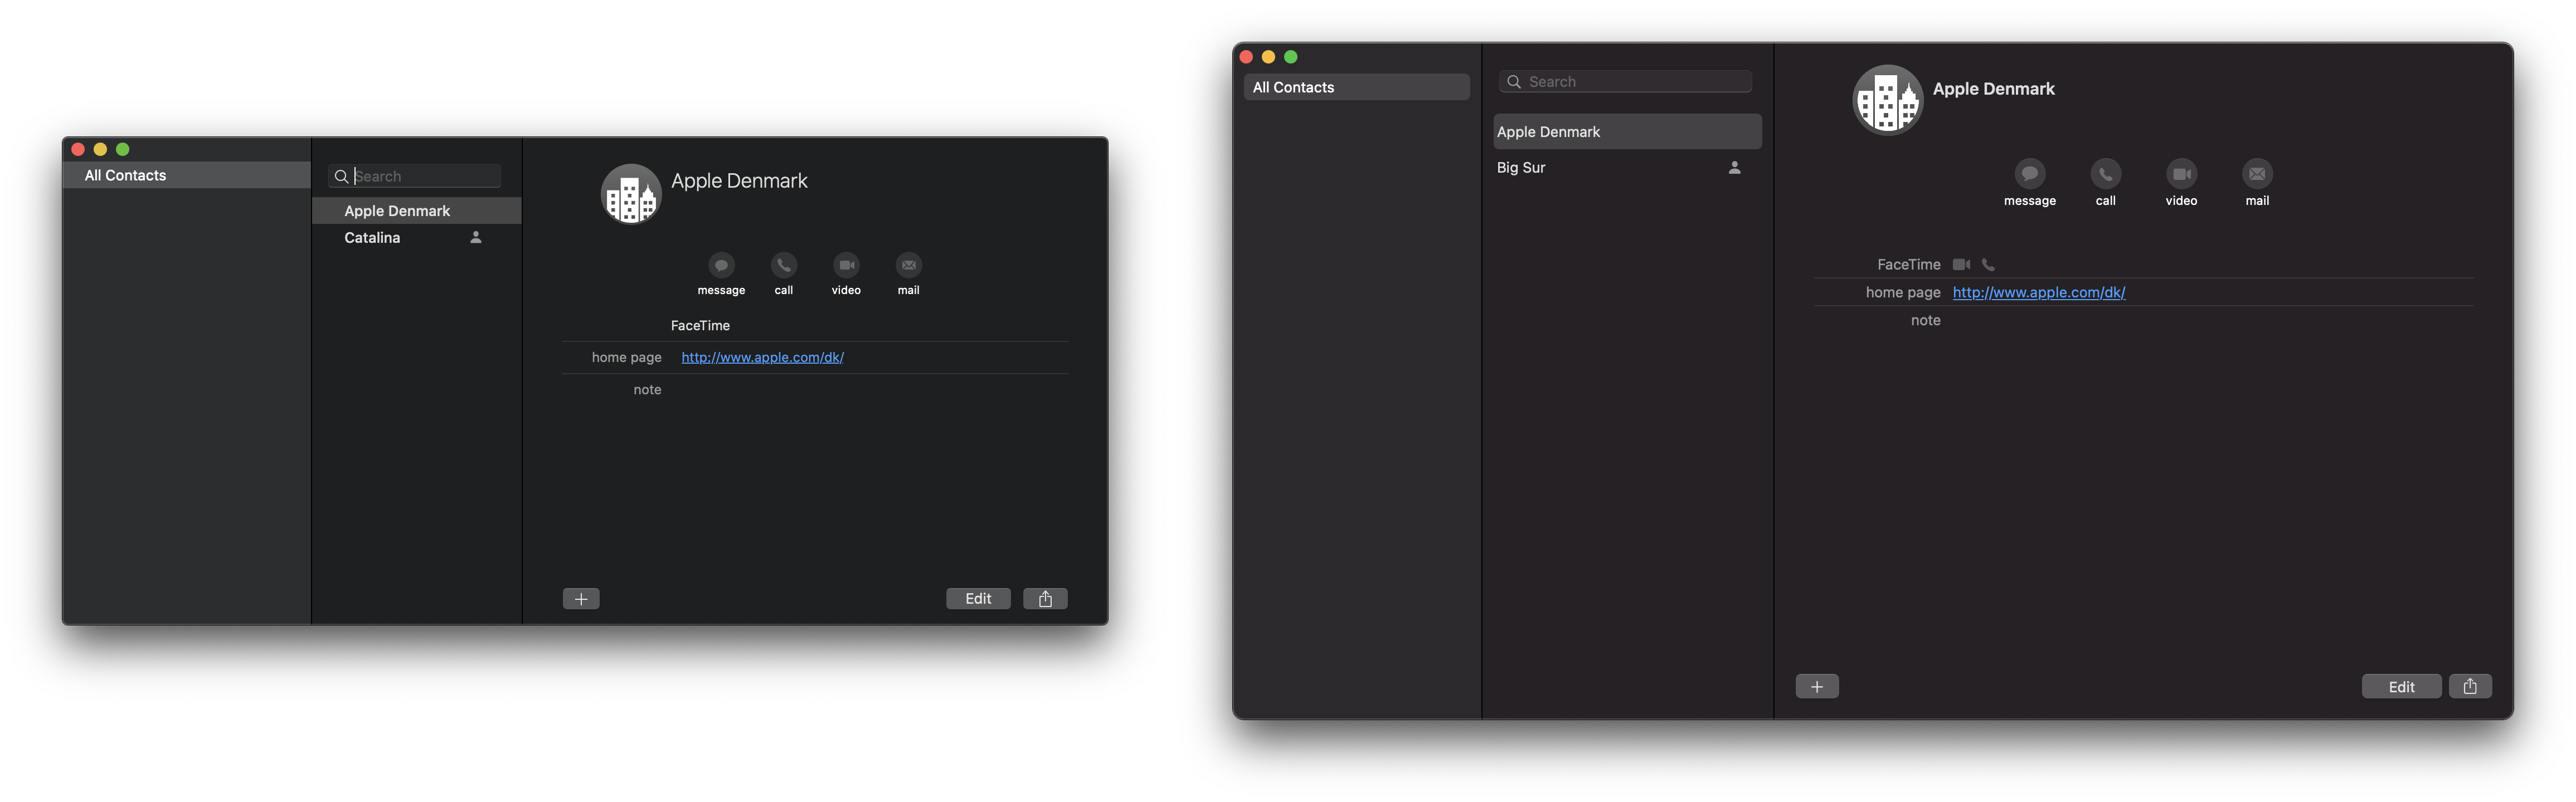
Task: Click the call icon in Catalina window
Action: coord(784,265)
